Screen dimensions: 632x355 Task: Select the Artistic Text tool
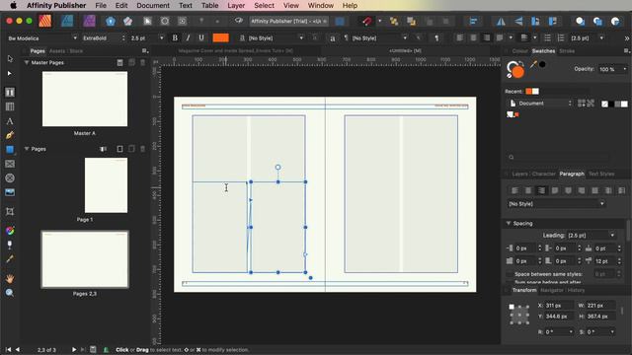(x=10, y=121)
